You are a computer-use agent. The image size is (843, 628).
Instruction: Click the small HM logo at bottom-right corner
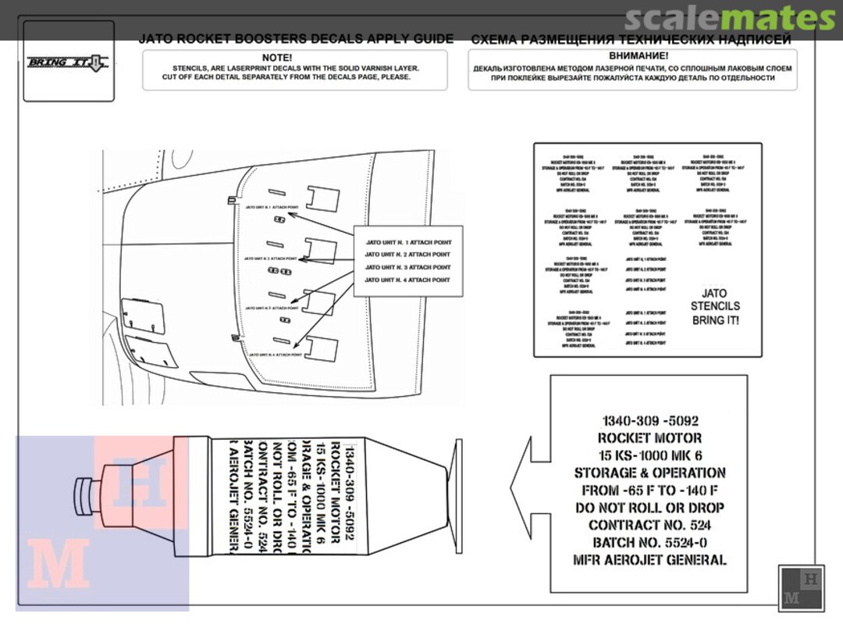[x=801, y=587]
